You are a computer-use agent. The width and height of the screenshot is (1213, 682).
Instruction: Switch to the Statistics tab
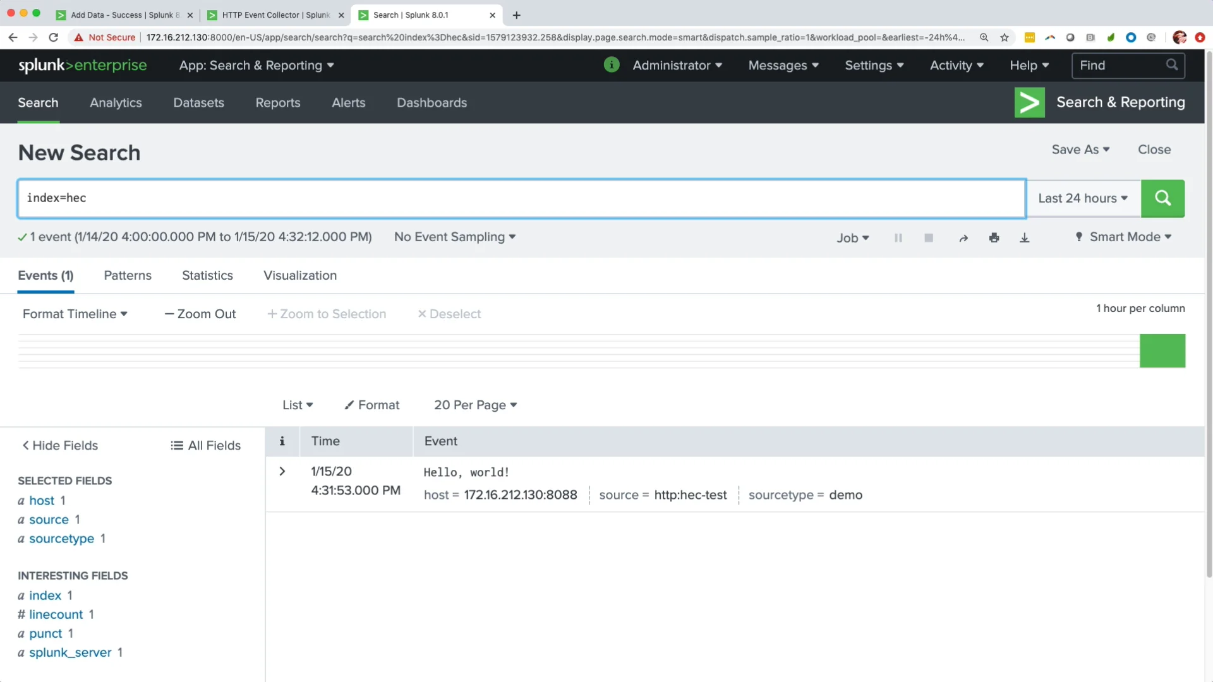pos(207,275)
